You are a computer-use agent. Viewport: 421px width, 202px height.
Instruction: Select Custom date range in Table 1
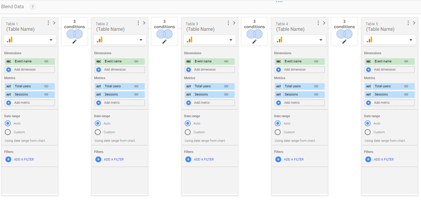(x=8, y=132)
